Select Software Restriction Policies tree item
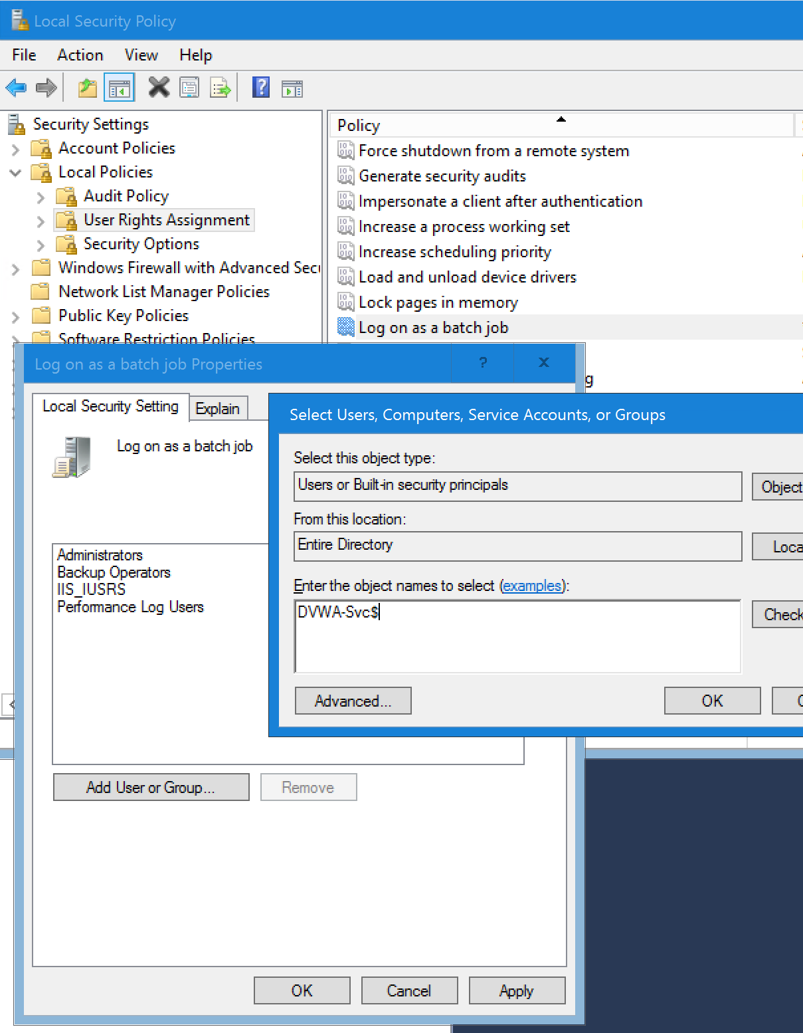Image resolution: width=803 pixels, height=1033 pixels. click(157, 338)
